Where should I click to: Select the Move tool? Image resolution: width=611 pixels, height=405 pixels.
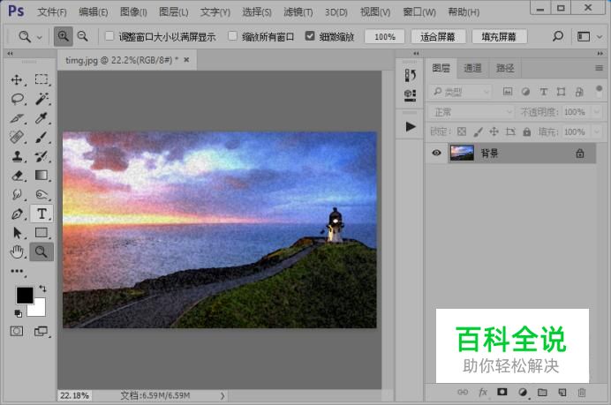click(17, 79)
